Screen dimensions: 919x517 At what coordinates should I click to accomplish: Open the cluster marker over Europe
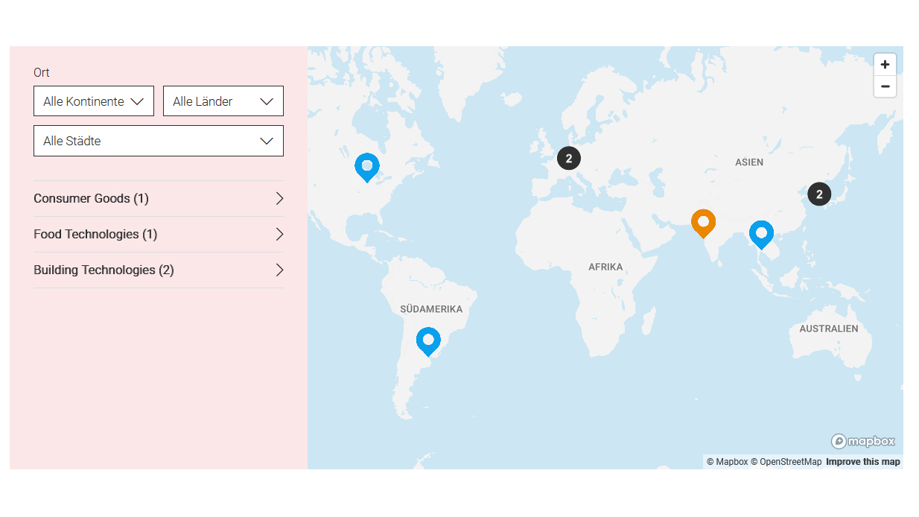click(x=569, y=158)
